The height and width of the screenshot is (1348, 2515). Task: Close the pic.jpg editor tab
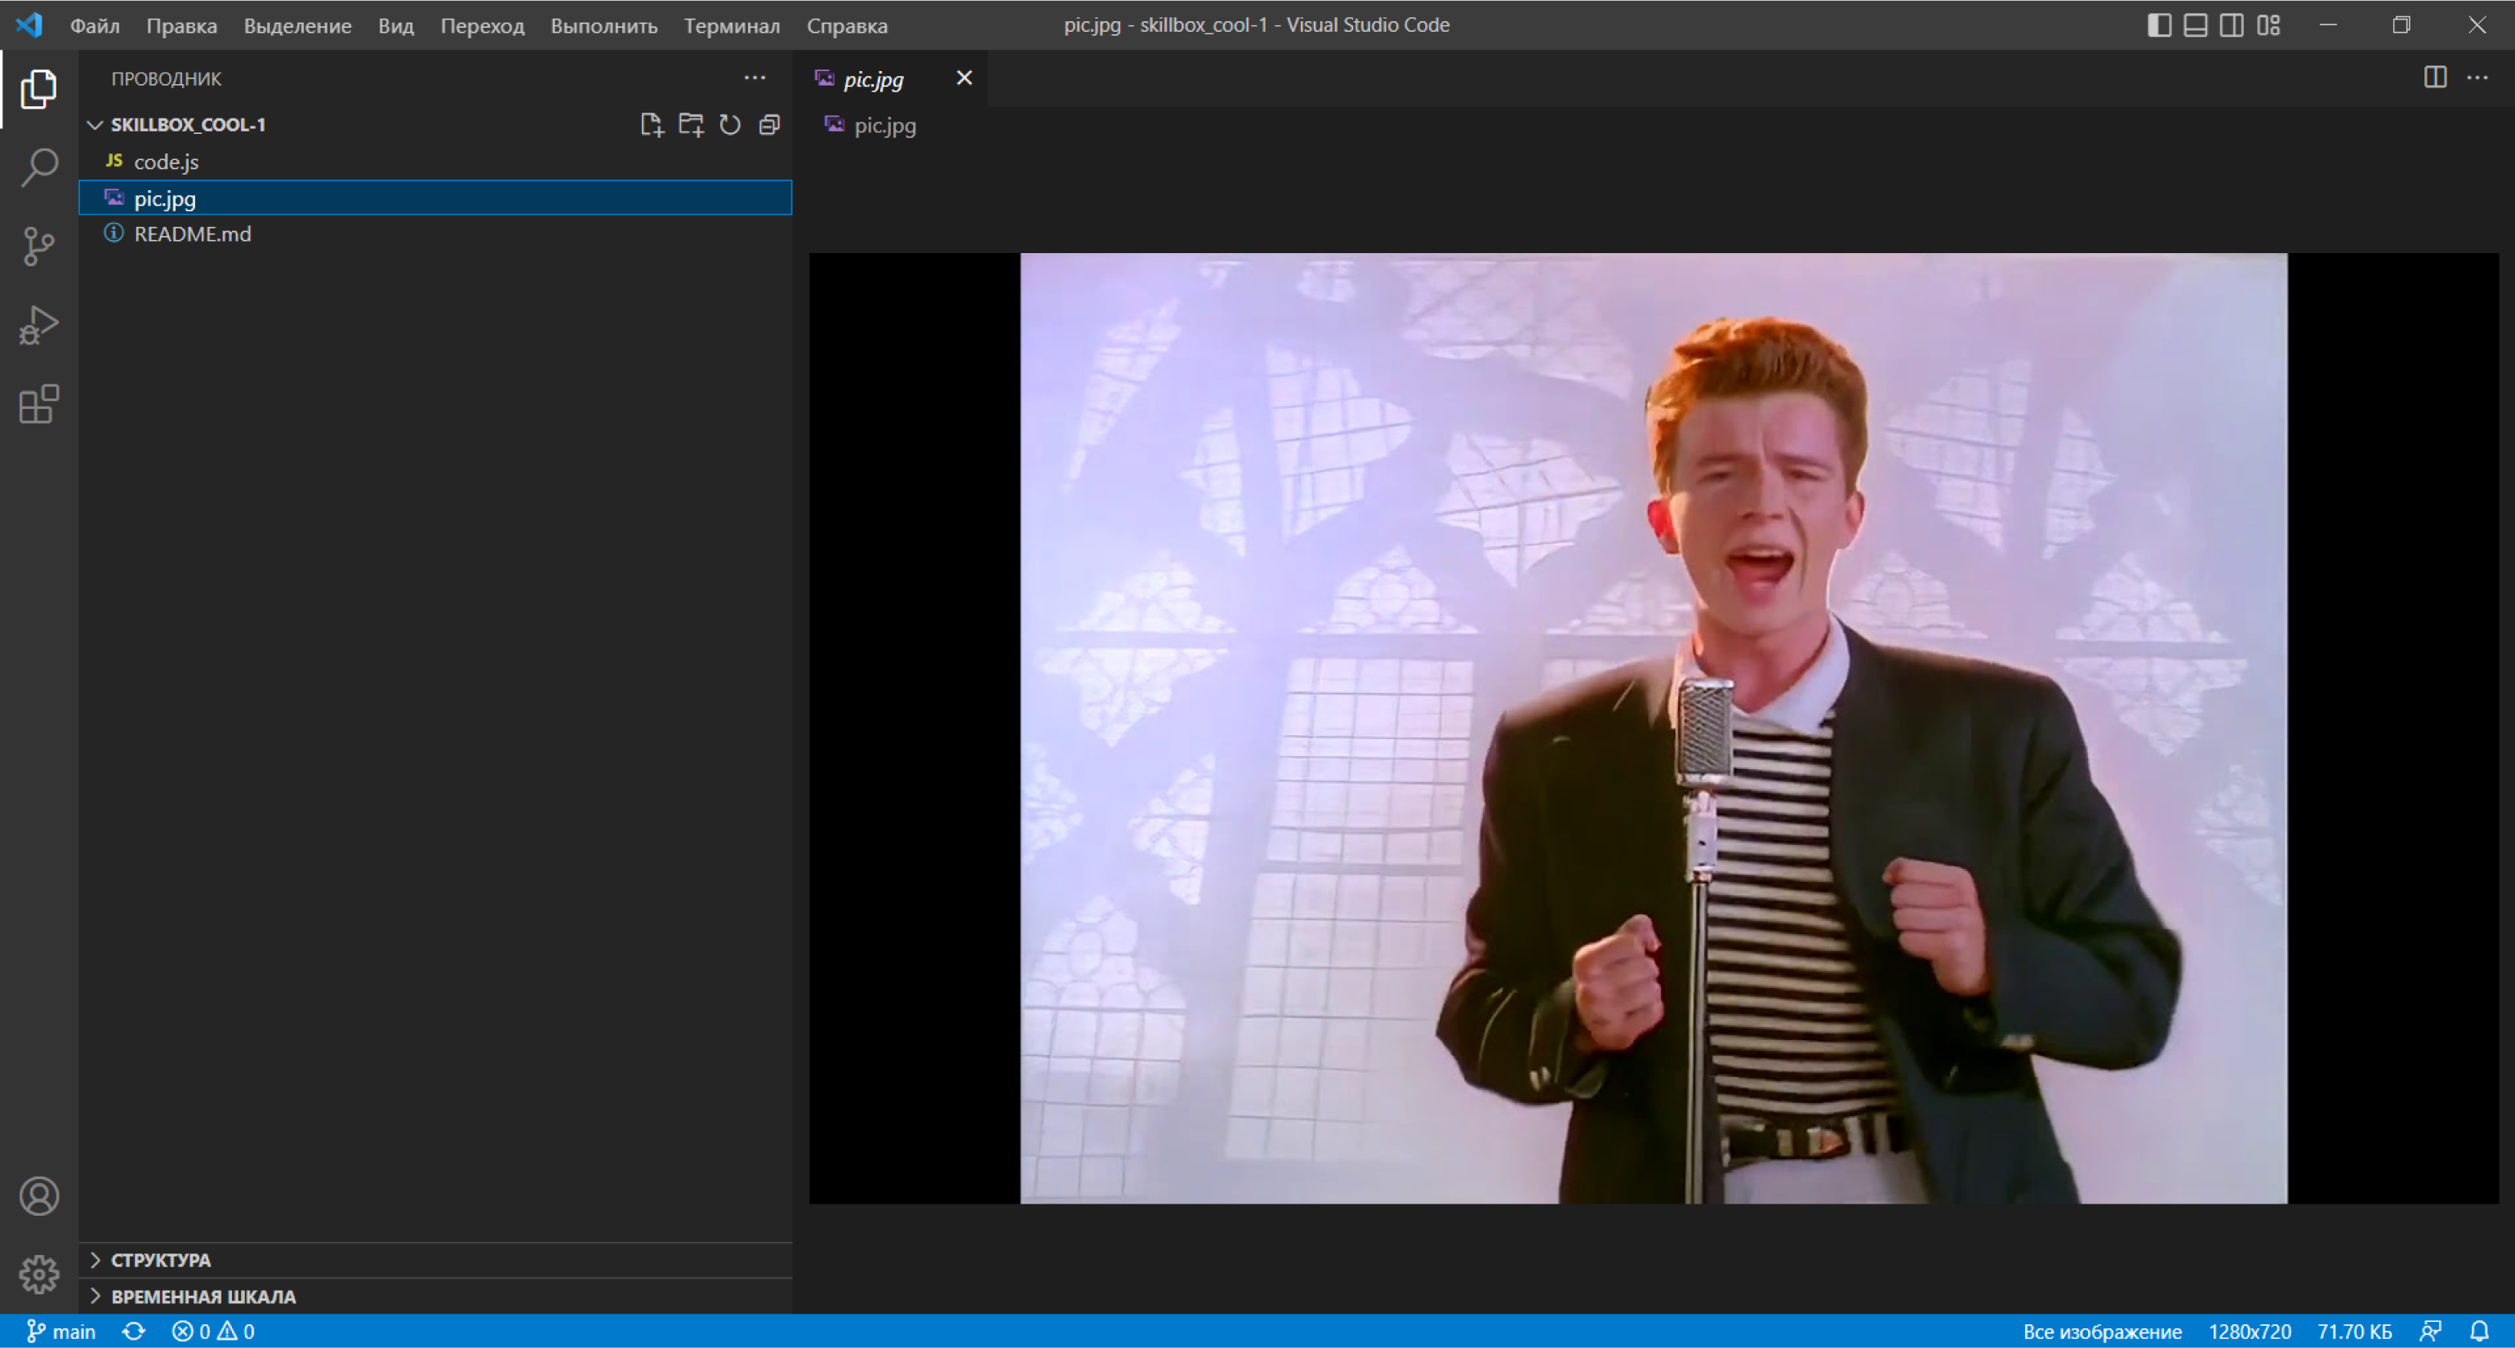tap(964, 78)
